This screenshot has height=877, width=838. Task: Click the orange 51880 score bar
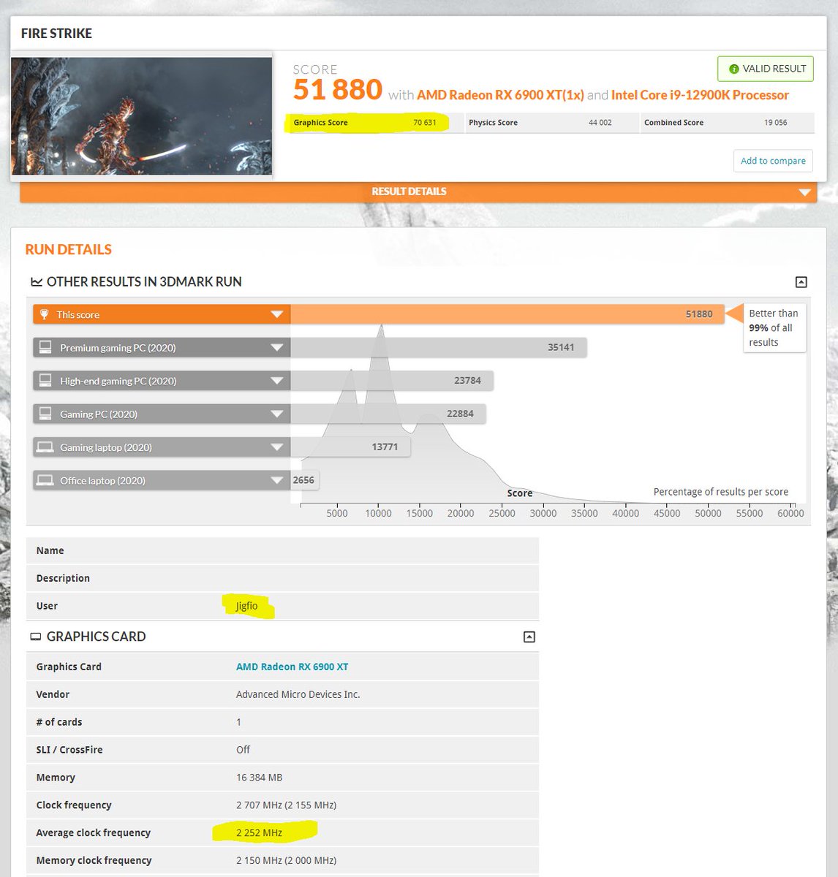[x=507, y=314]
